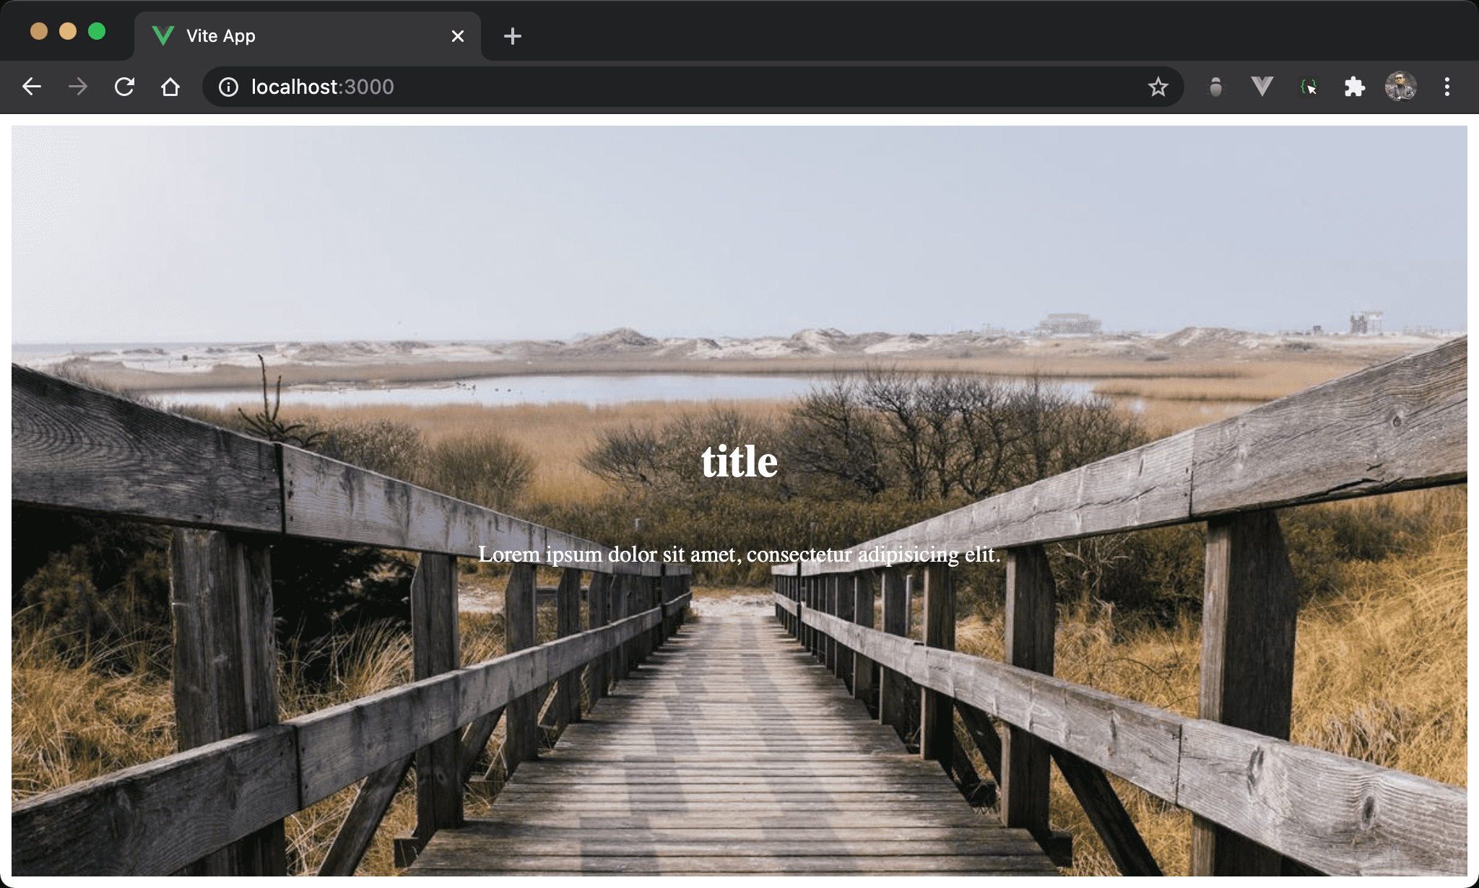The height and width of the screenshot is (888, 1479).
Task: Click the forward navigation arrow
Action: [x=78, y=87]
